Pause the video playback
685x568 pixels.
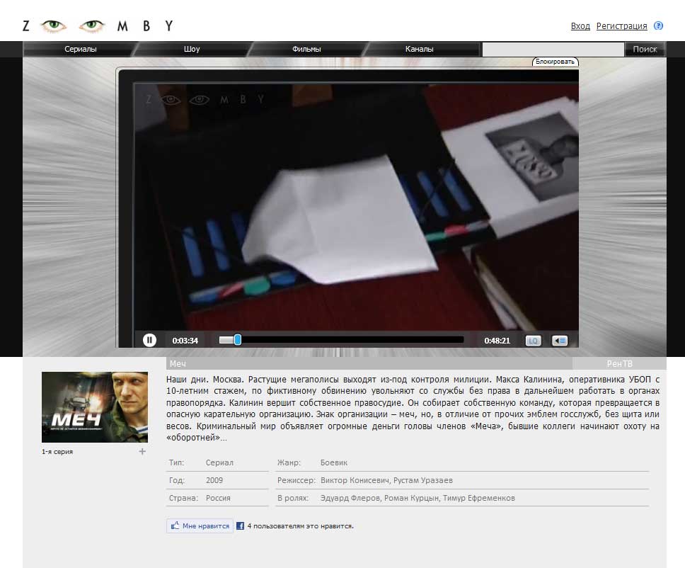point(149,340)
